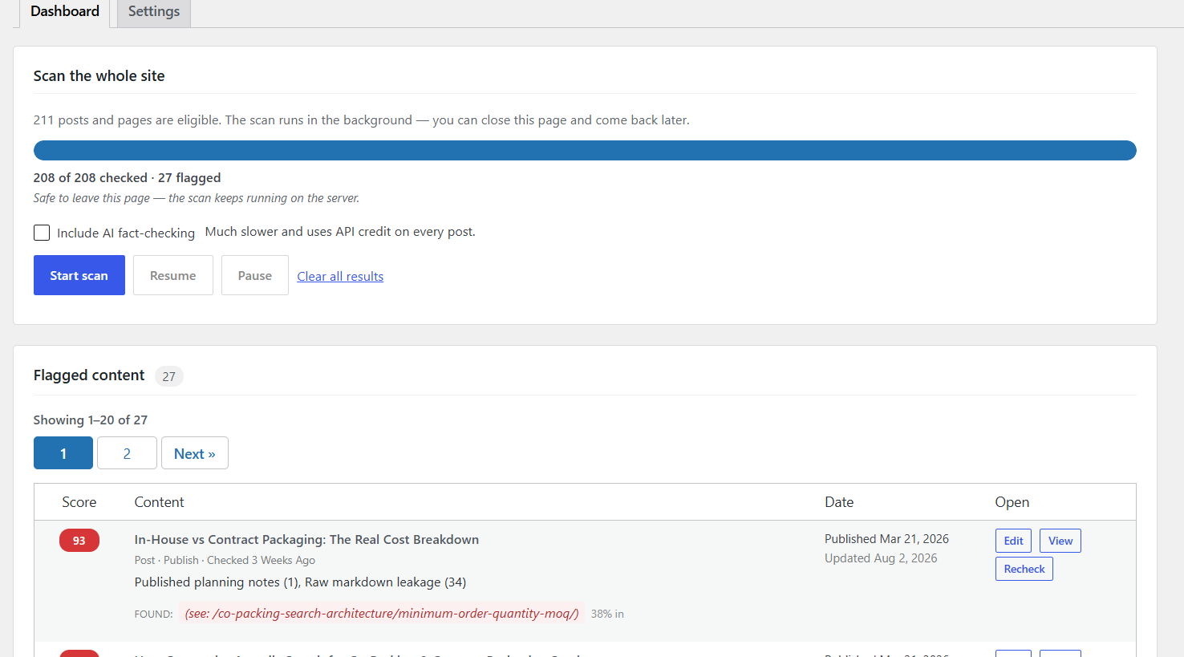Click the red 93 score badge
1184x657 pixels.
[79, 541]
